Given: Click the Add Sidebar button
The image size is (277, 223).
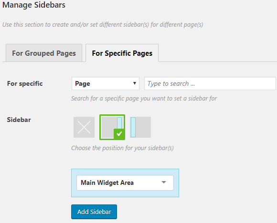Looking at the screenshot, I should 94,212.
